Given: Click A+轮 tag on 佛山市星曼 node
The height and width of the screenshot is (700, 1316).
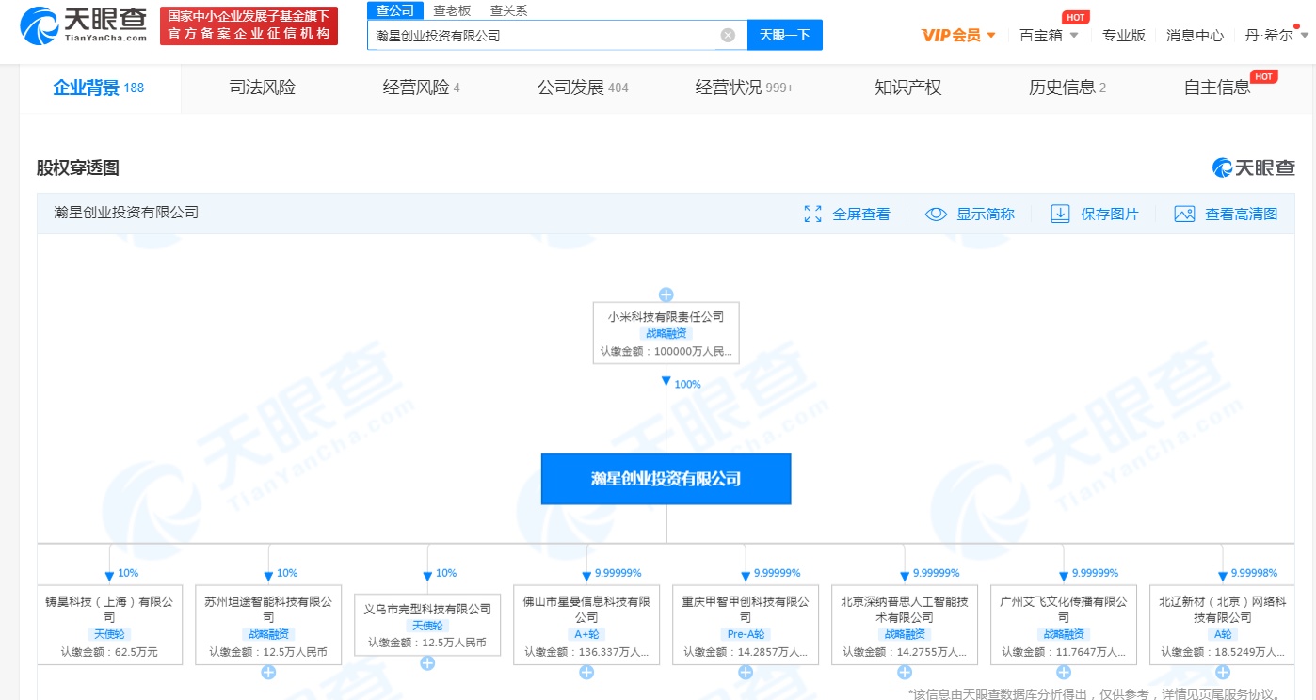Looking at the screenshot, I should [x=586, y=634].
